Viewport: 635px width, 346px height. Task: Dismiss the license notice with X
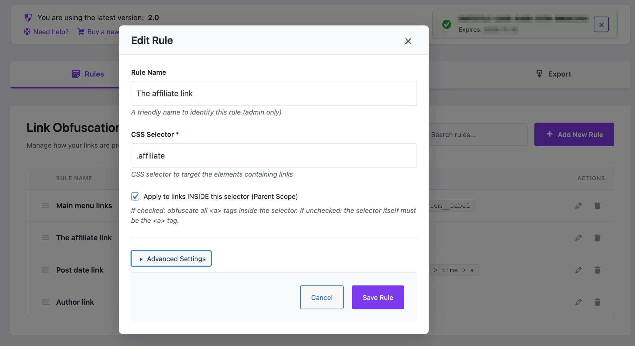pyautogui.click(x=601, y=25)
